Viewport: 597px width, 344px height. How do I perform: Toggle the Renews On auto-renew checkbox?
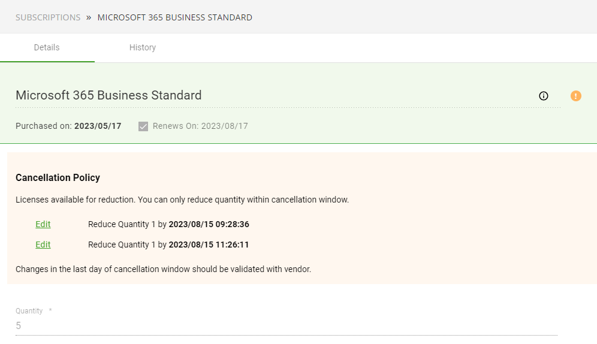pos(143,126)
